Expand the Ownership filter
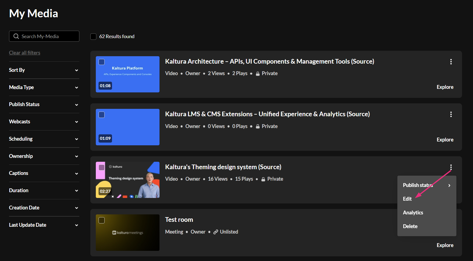This screenshot has width=473, height=261. pyautogui.click(x=44, y=156)
